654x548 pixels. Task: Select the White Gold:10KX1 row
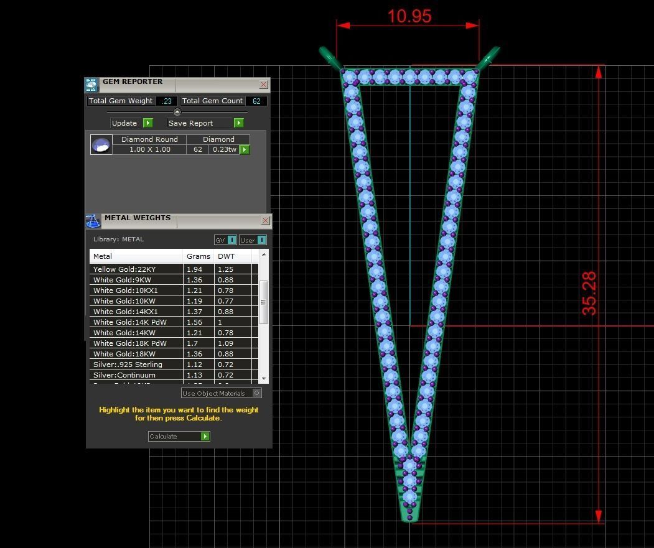point(174,290)
